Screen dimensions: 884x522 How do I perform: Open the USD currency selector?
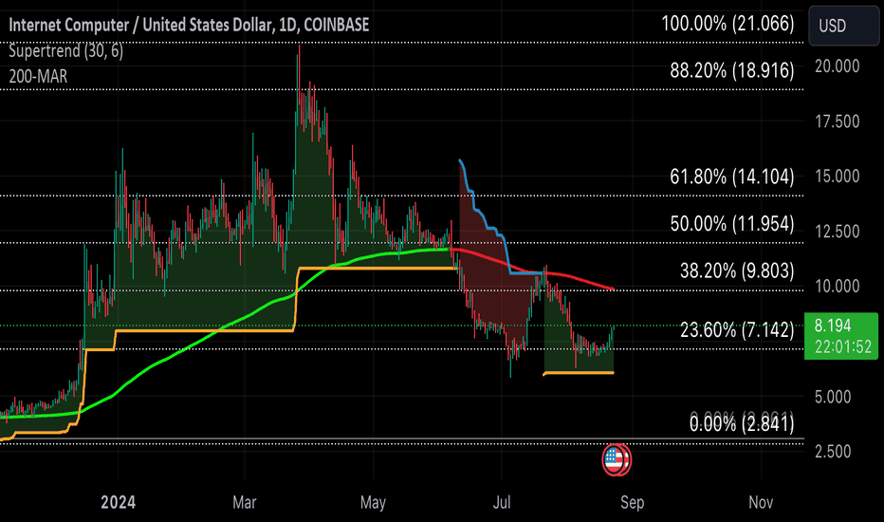pos(843,26)
